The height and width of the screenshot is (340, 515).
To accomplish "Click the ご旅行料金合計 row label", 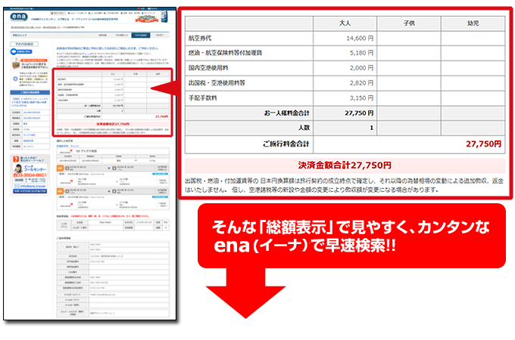I will coord(286,144).
